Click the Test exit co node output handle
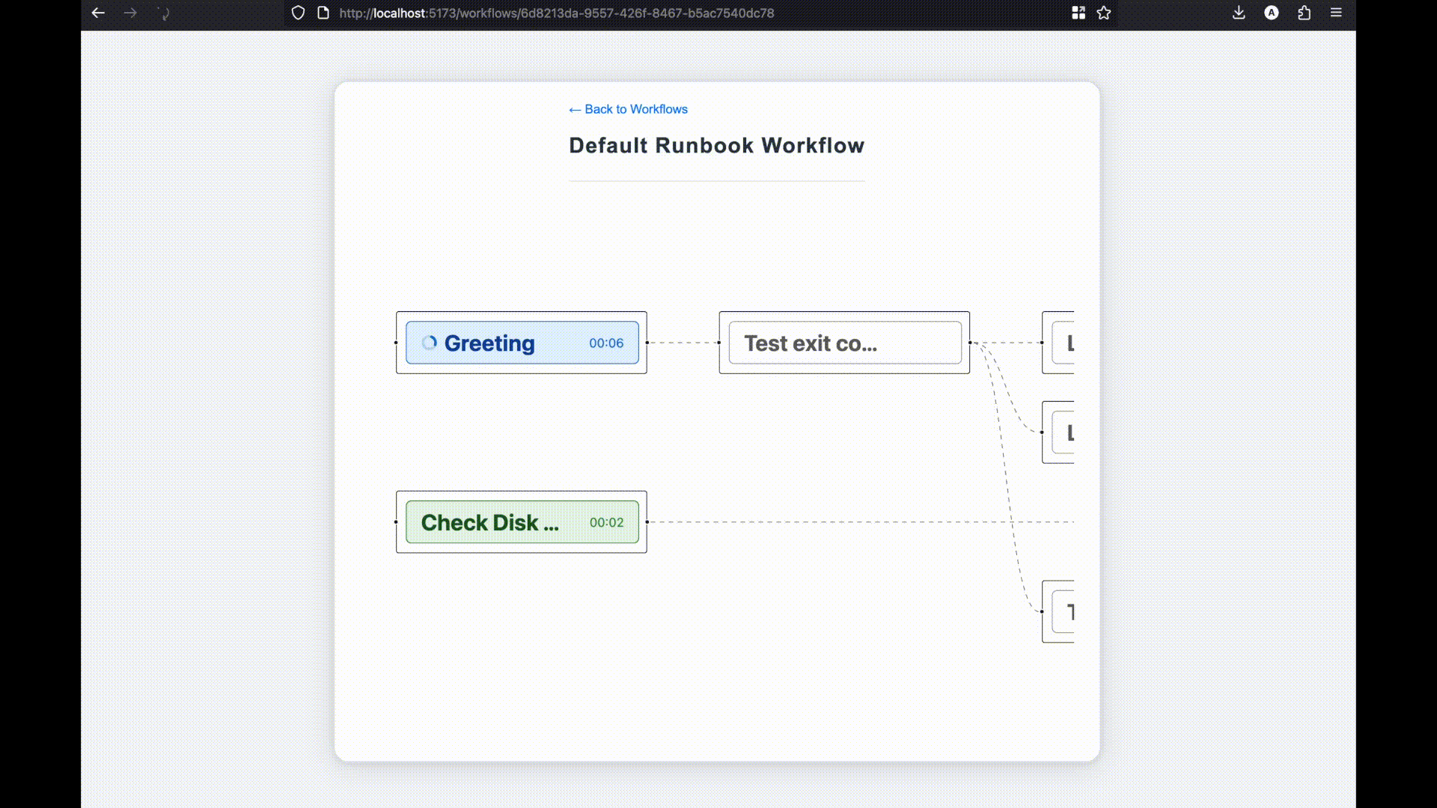This screenshot has height=808, width=1437. pos(970,343)
